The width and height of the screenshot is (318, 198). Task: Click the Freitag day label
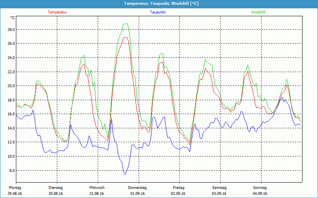click(x=178, y=188)
